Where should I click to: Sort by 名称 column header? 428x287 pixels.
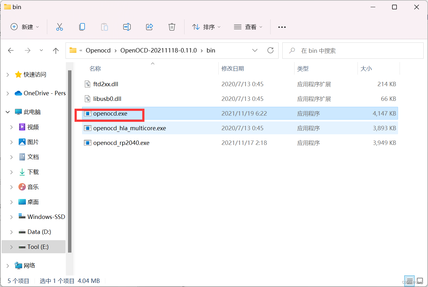click(95, 68)
